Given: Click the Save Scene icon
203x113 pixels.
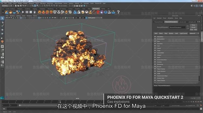Looking at the screenshot, I should coord(21,6).
